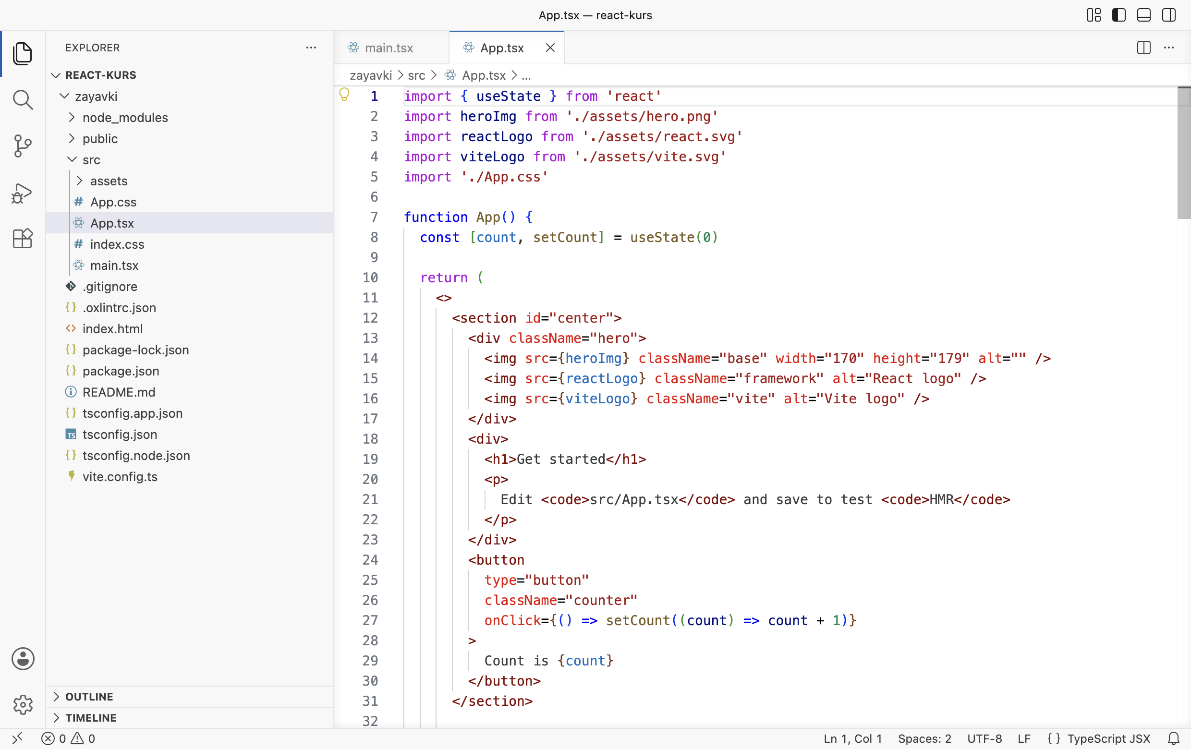This screenshot has height=749, width=1191.
Task: Toggle the primary side bar
Action: tap(1118, 15)
